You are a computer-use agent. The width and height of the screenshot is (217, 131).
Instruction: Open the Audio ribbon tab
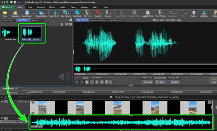(x=63, y=7)
